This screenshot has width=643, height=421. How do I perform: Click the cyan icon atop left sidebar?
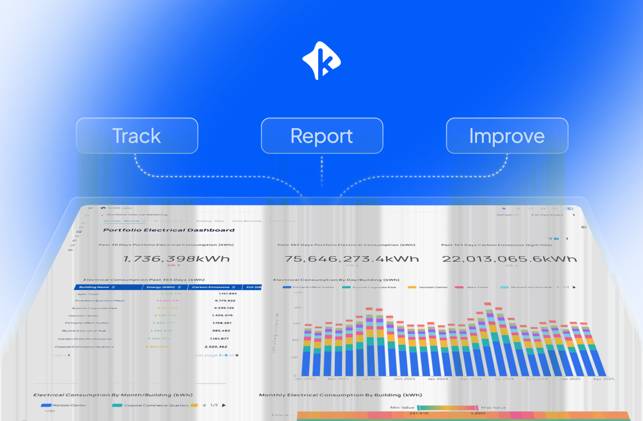click(x=87, y=215)
